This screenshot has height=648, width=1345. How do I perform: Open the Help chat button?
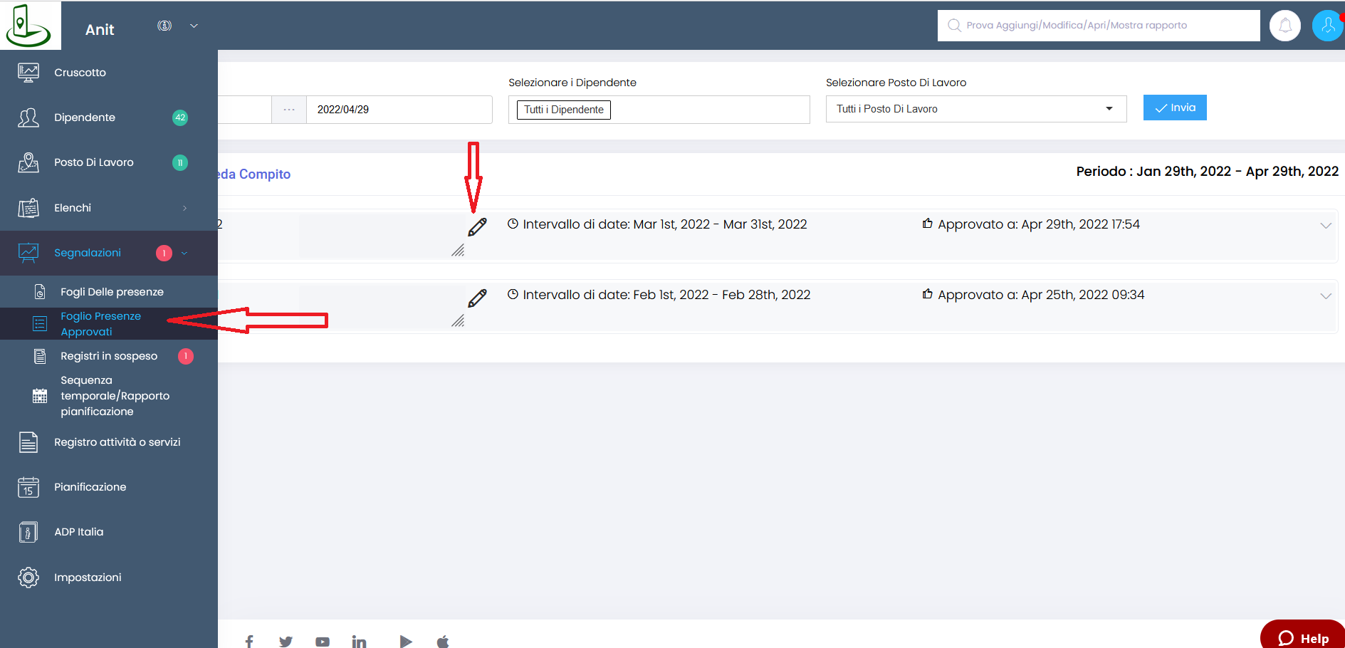click(x=1303, y=636)
